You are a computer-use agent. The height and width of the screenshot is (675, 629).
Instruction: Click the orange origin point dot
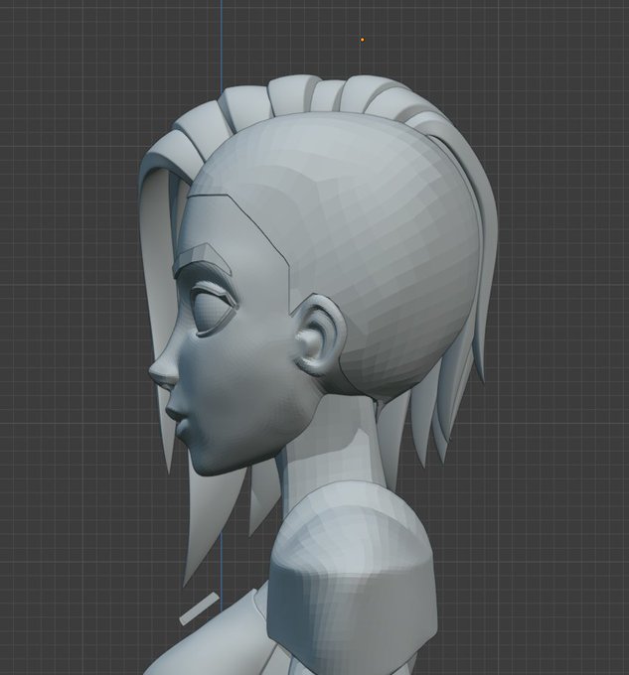[x=363, y=40]
